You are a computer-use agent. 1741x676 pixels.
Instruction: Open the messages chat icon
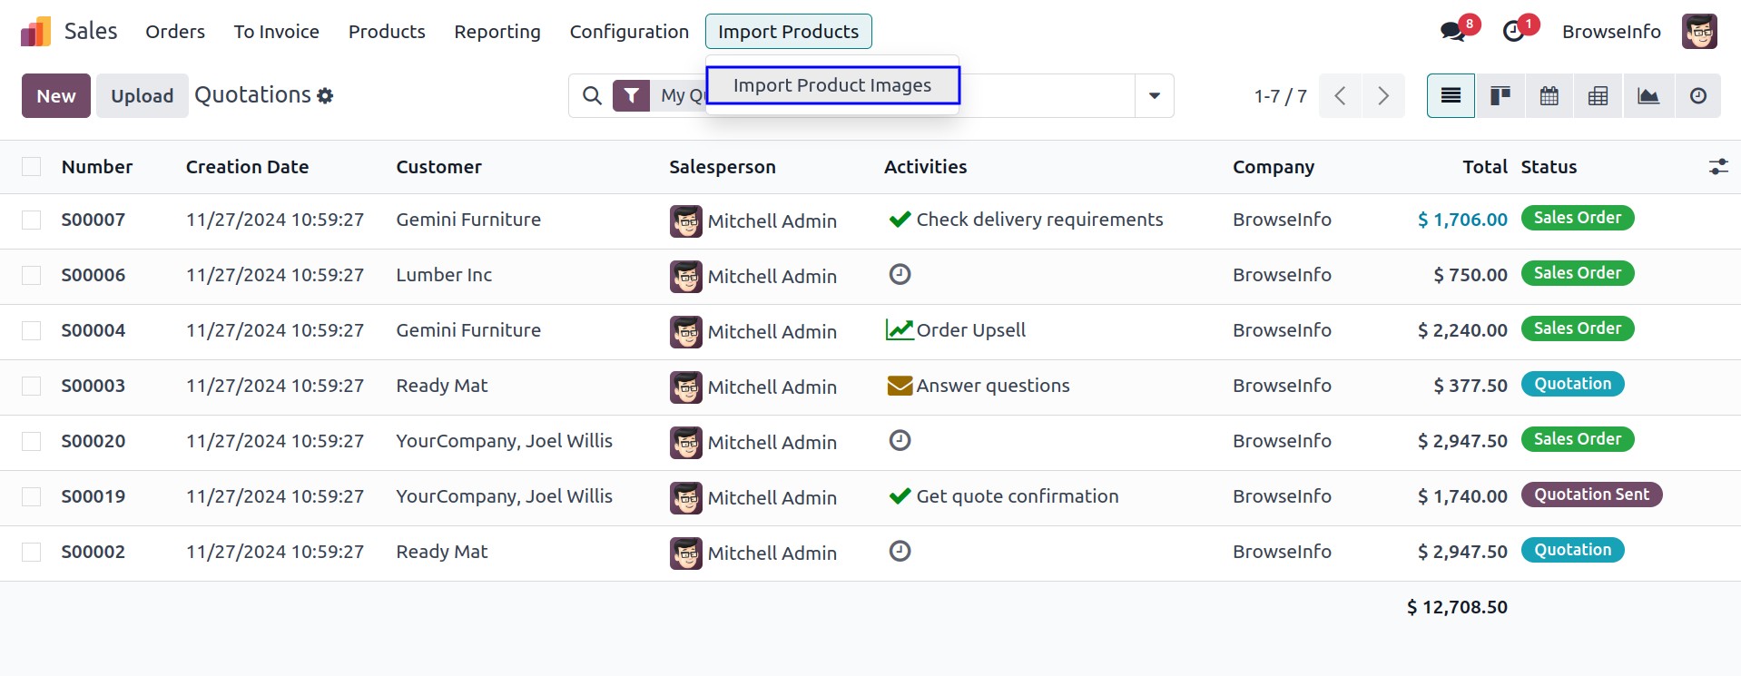[x=1452, y=32]
